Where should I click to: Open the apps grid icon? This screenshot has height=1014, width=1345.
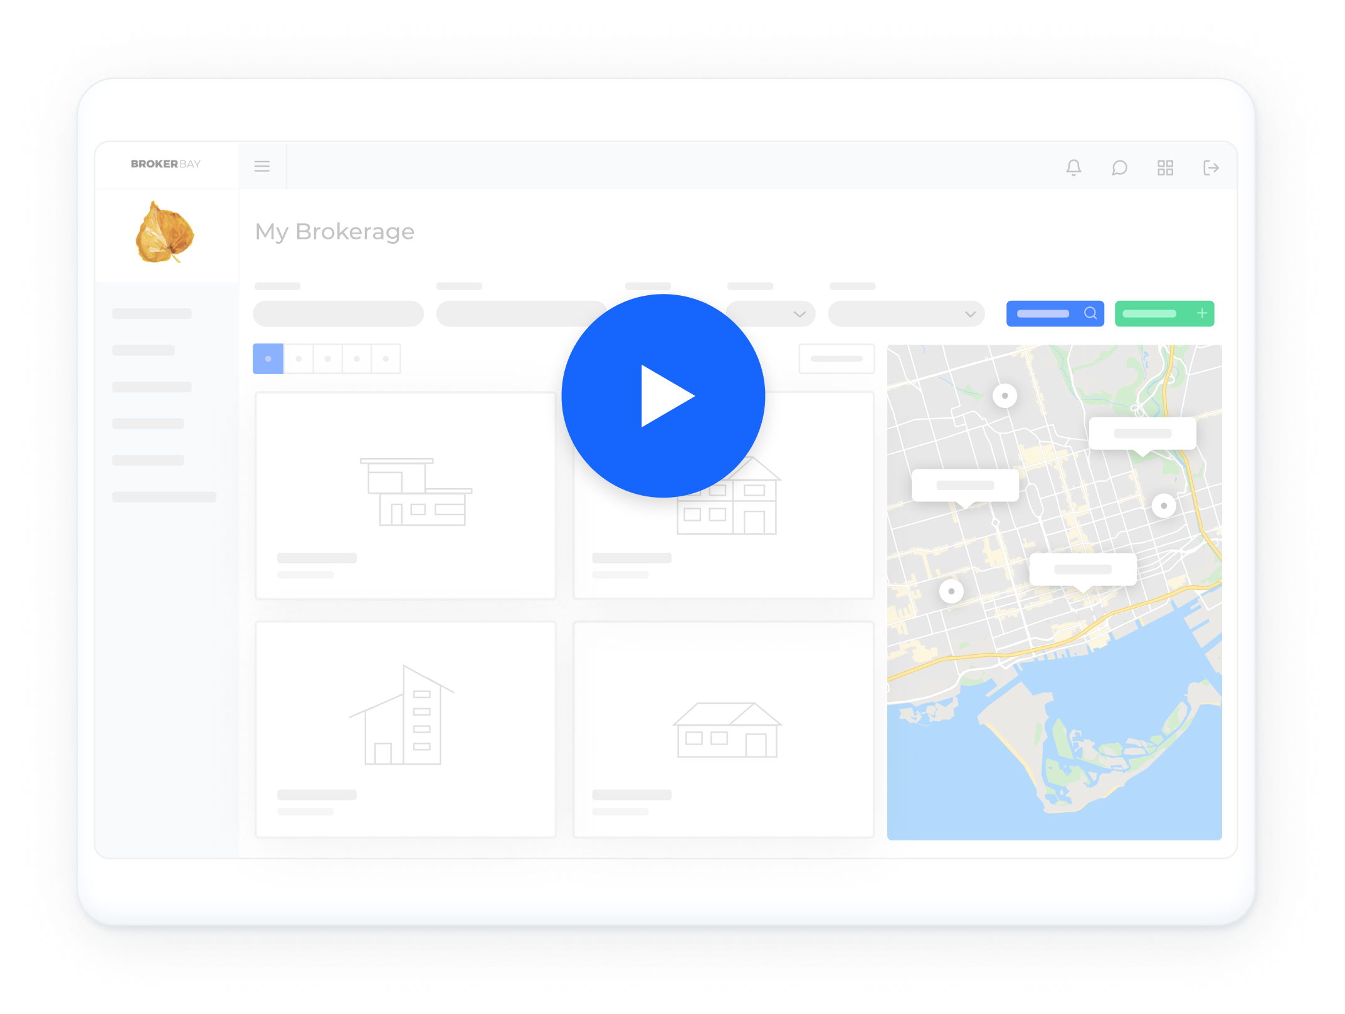click(1165, 167)
